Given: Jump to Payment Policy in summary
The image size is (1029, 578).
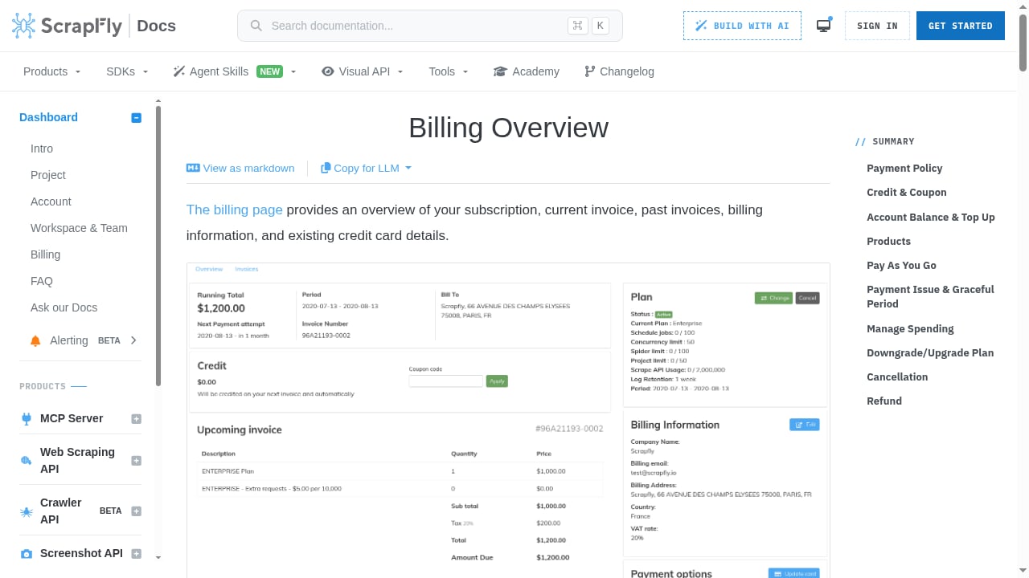Looking at the screenshot, I should [904, 168].
